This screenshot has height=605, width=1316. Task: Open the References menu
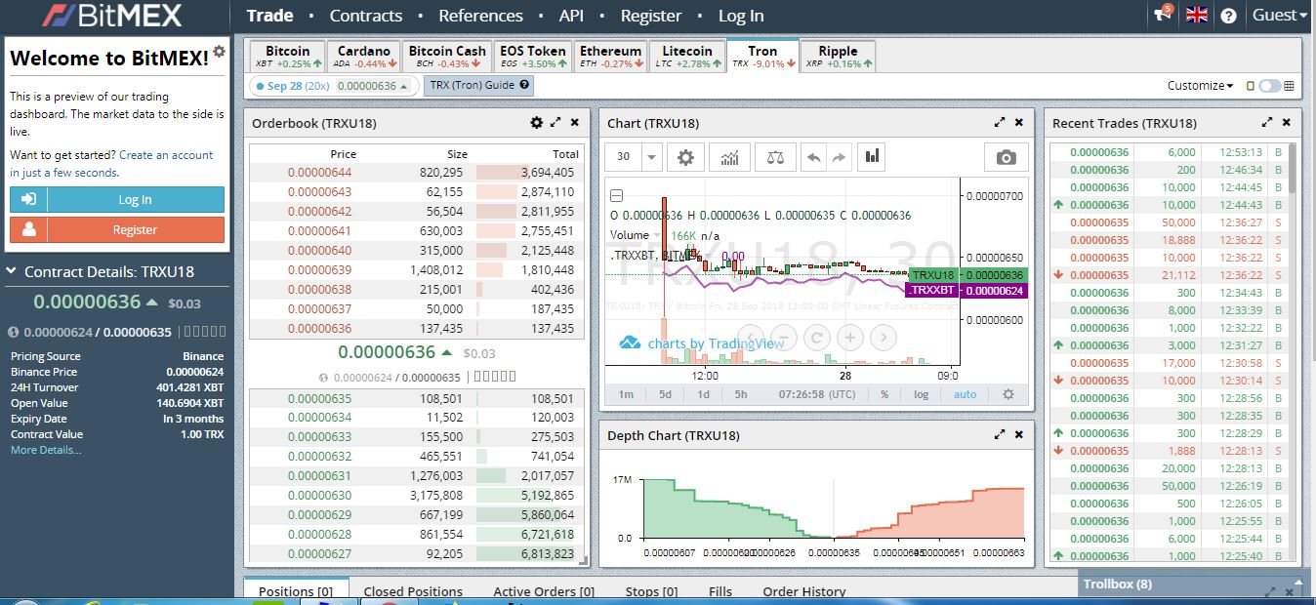(x=480, y=16)
